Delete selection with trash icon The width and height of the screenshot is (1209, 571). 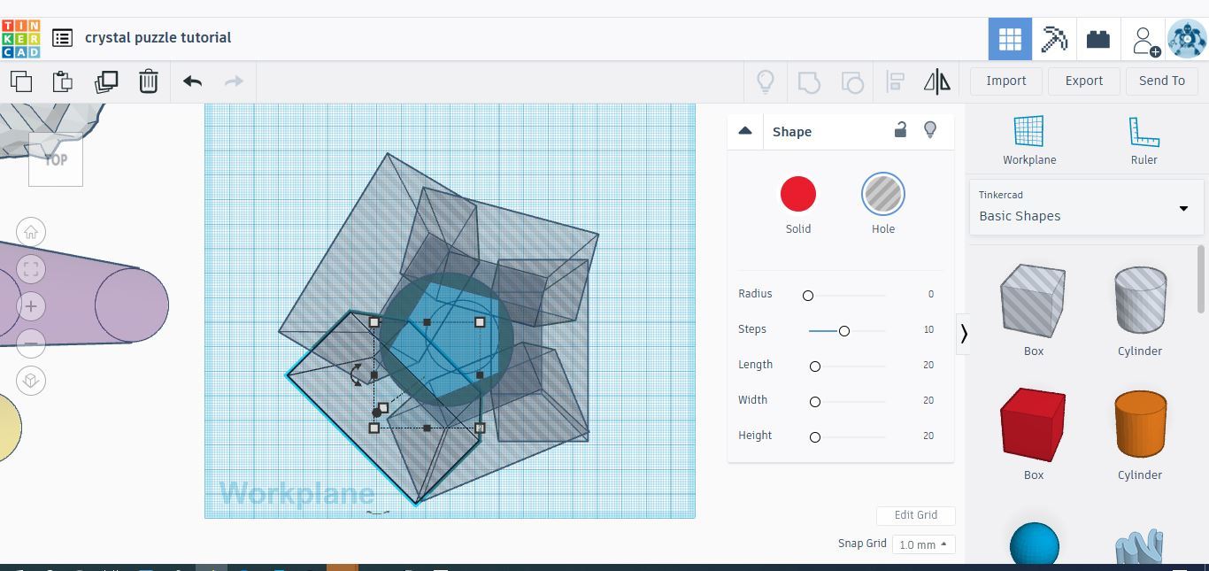[x=149, y=81]
